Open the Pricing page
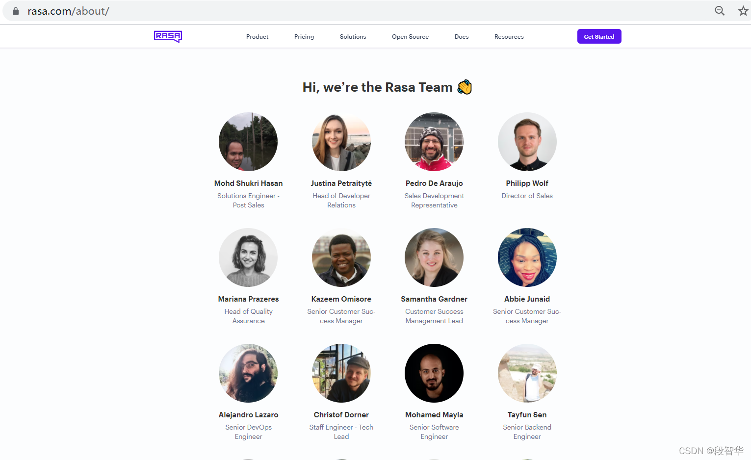 tap(304, 37)
